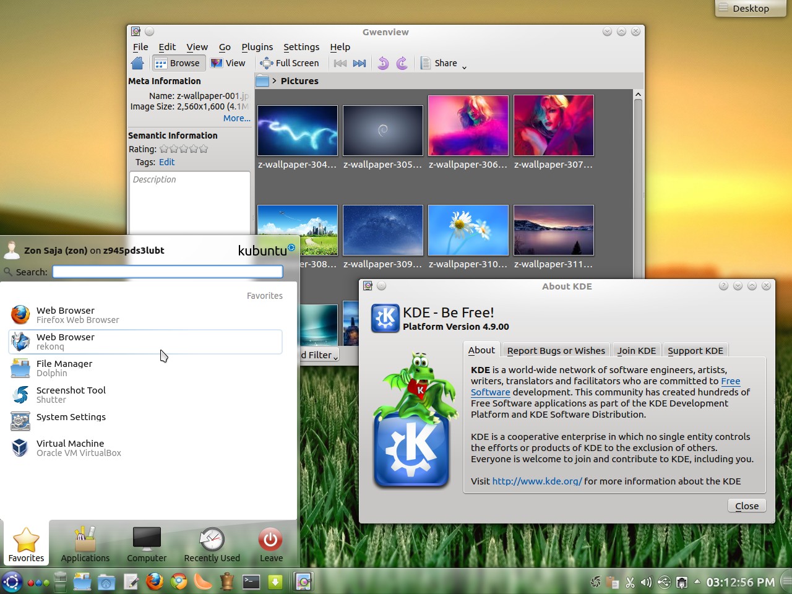
Task: Open the Share tool in Gwenview
Action: (441, 62)
